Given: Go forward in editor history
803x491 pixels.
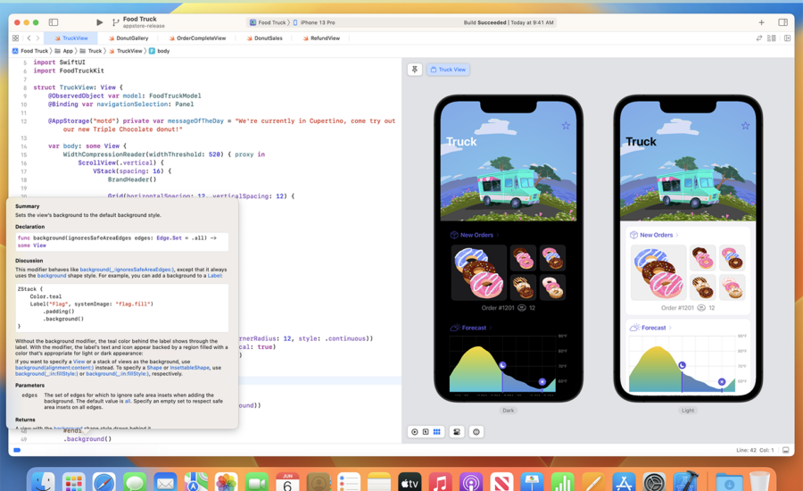Looking at the screenshot, I should (37, 37).
